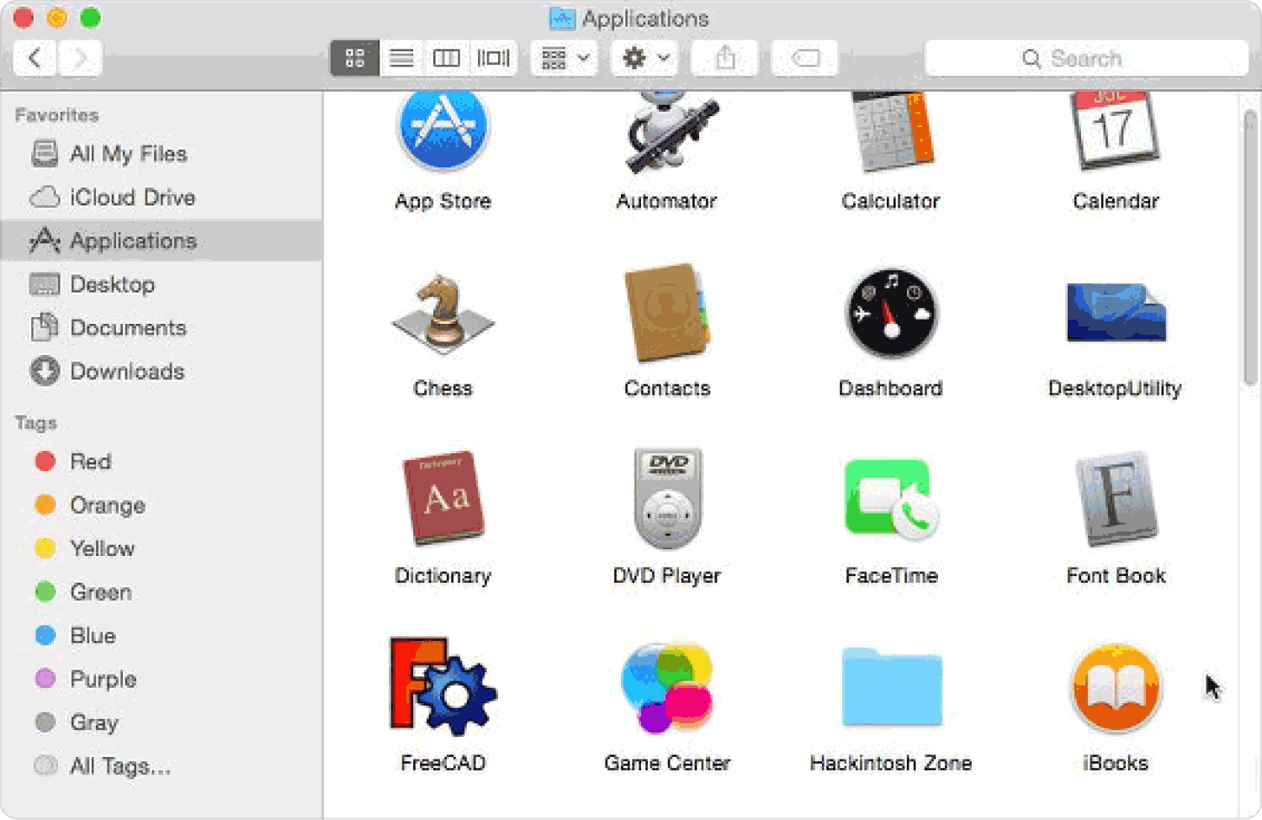This screenshot has height=820, width=1262.
Task: Filter by the Yellow tag
Action: [x=161, y=549]
